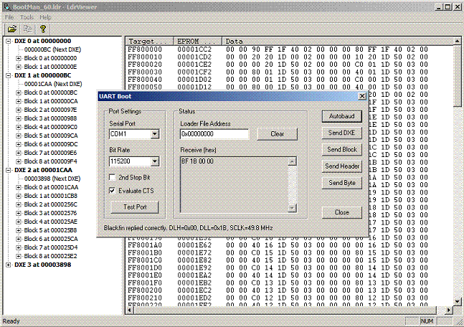This screenshot has height=327, width=464.
Task: Click the Autobaud button
Action: 342,116
